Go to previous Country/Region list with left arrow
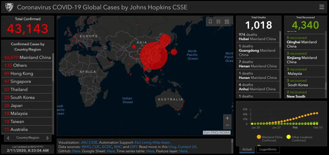 coord(8,138)
